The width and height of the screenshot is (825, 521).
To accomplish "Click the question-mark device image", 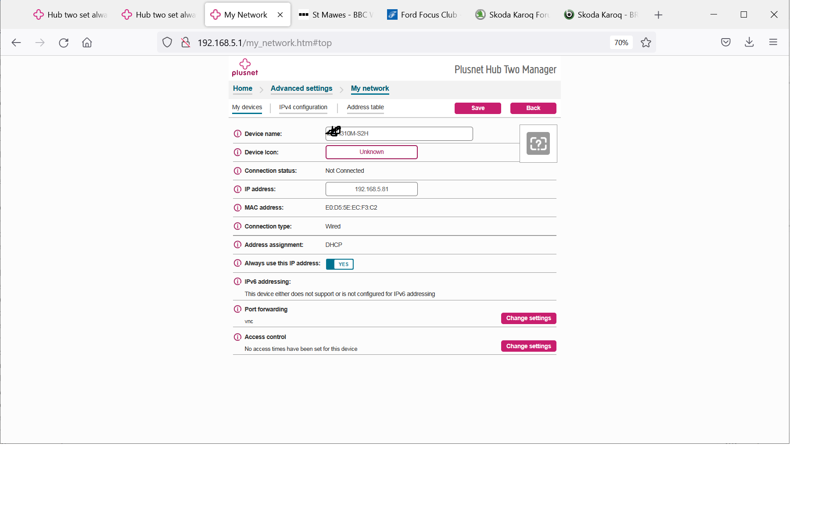I will click(x=538, y=143).
